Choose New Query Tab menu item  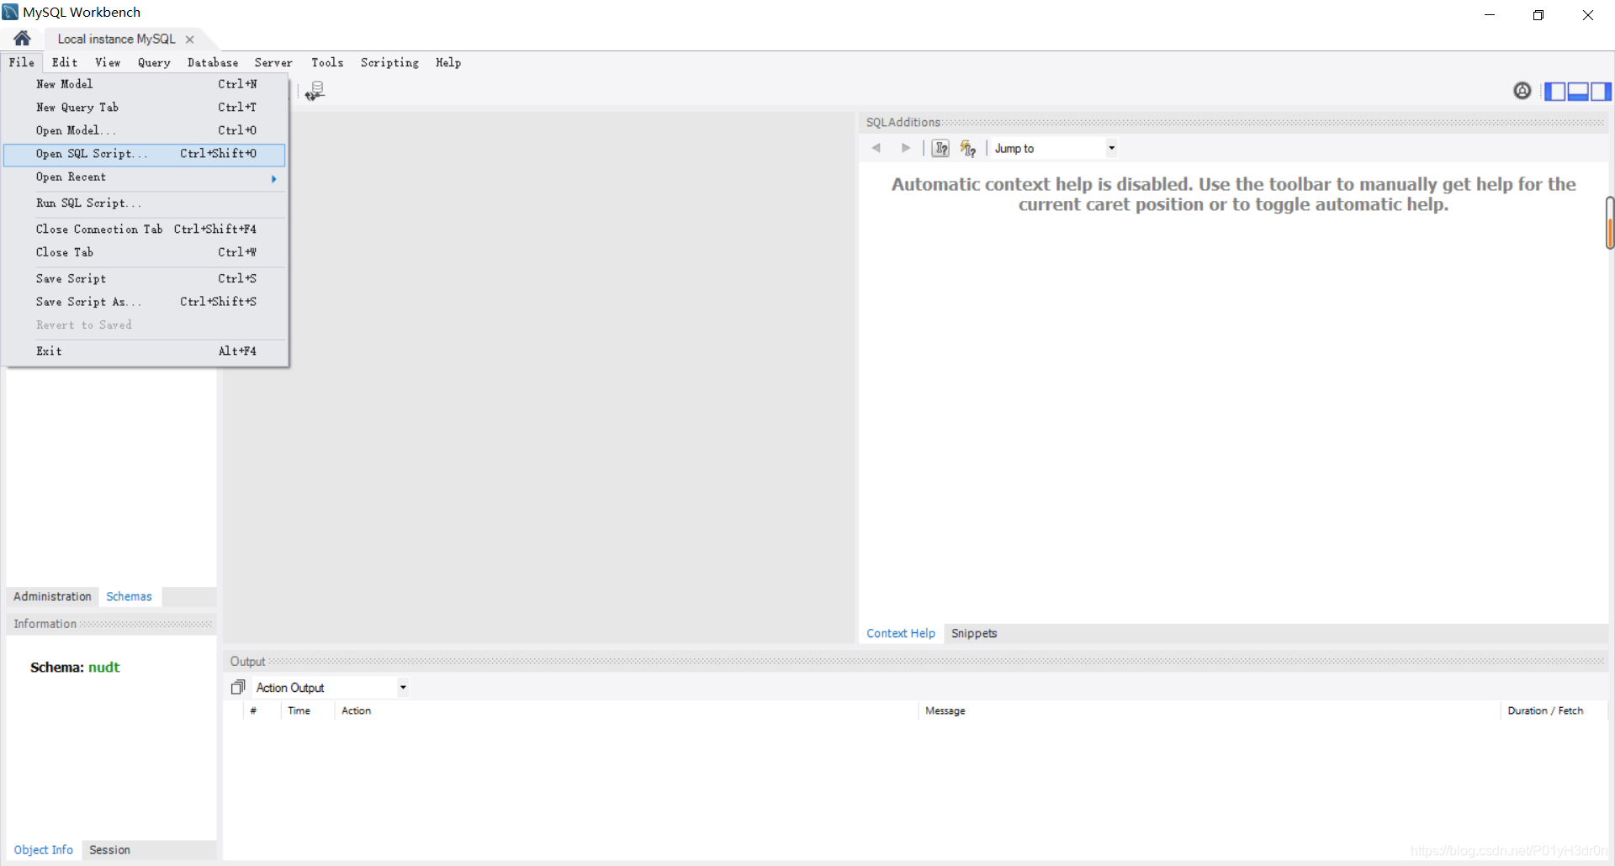pyautogui.click(x=145, y=108)
